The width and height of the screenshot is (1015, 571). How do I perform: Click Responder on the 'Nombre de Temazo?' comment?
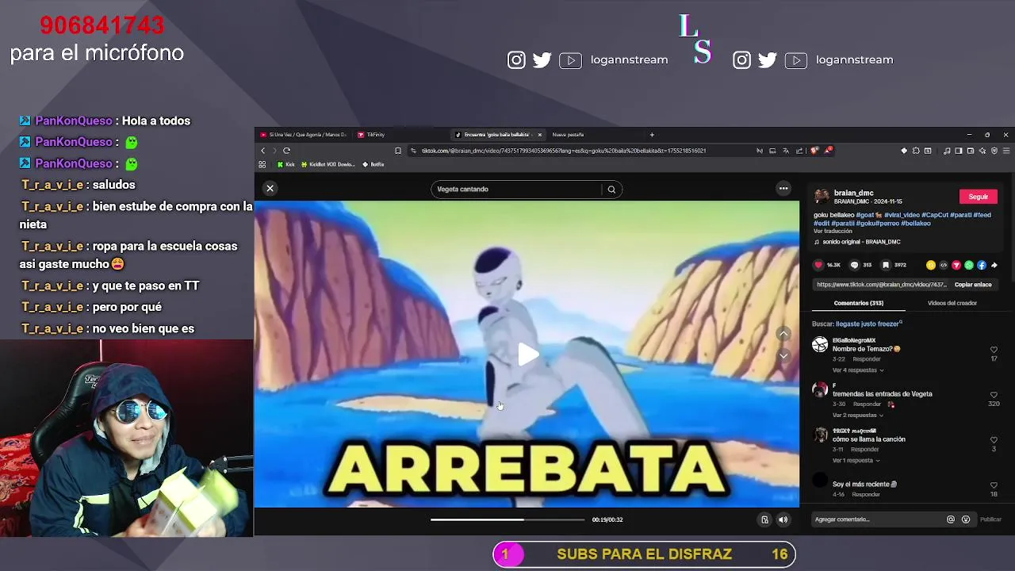pyautogui.click(x=867, y=359)
